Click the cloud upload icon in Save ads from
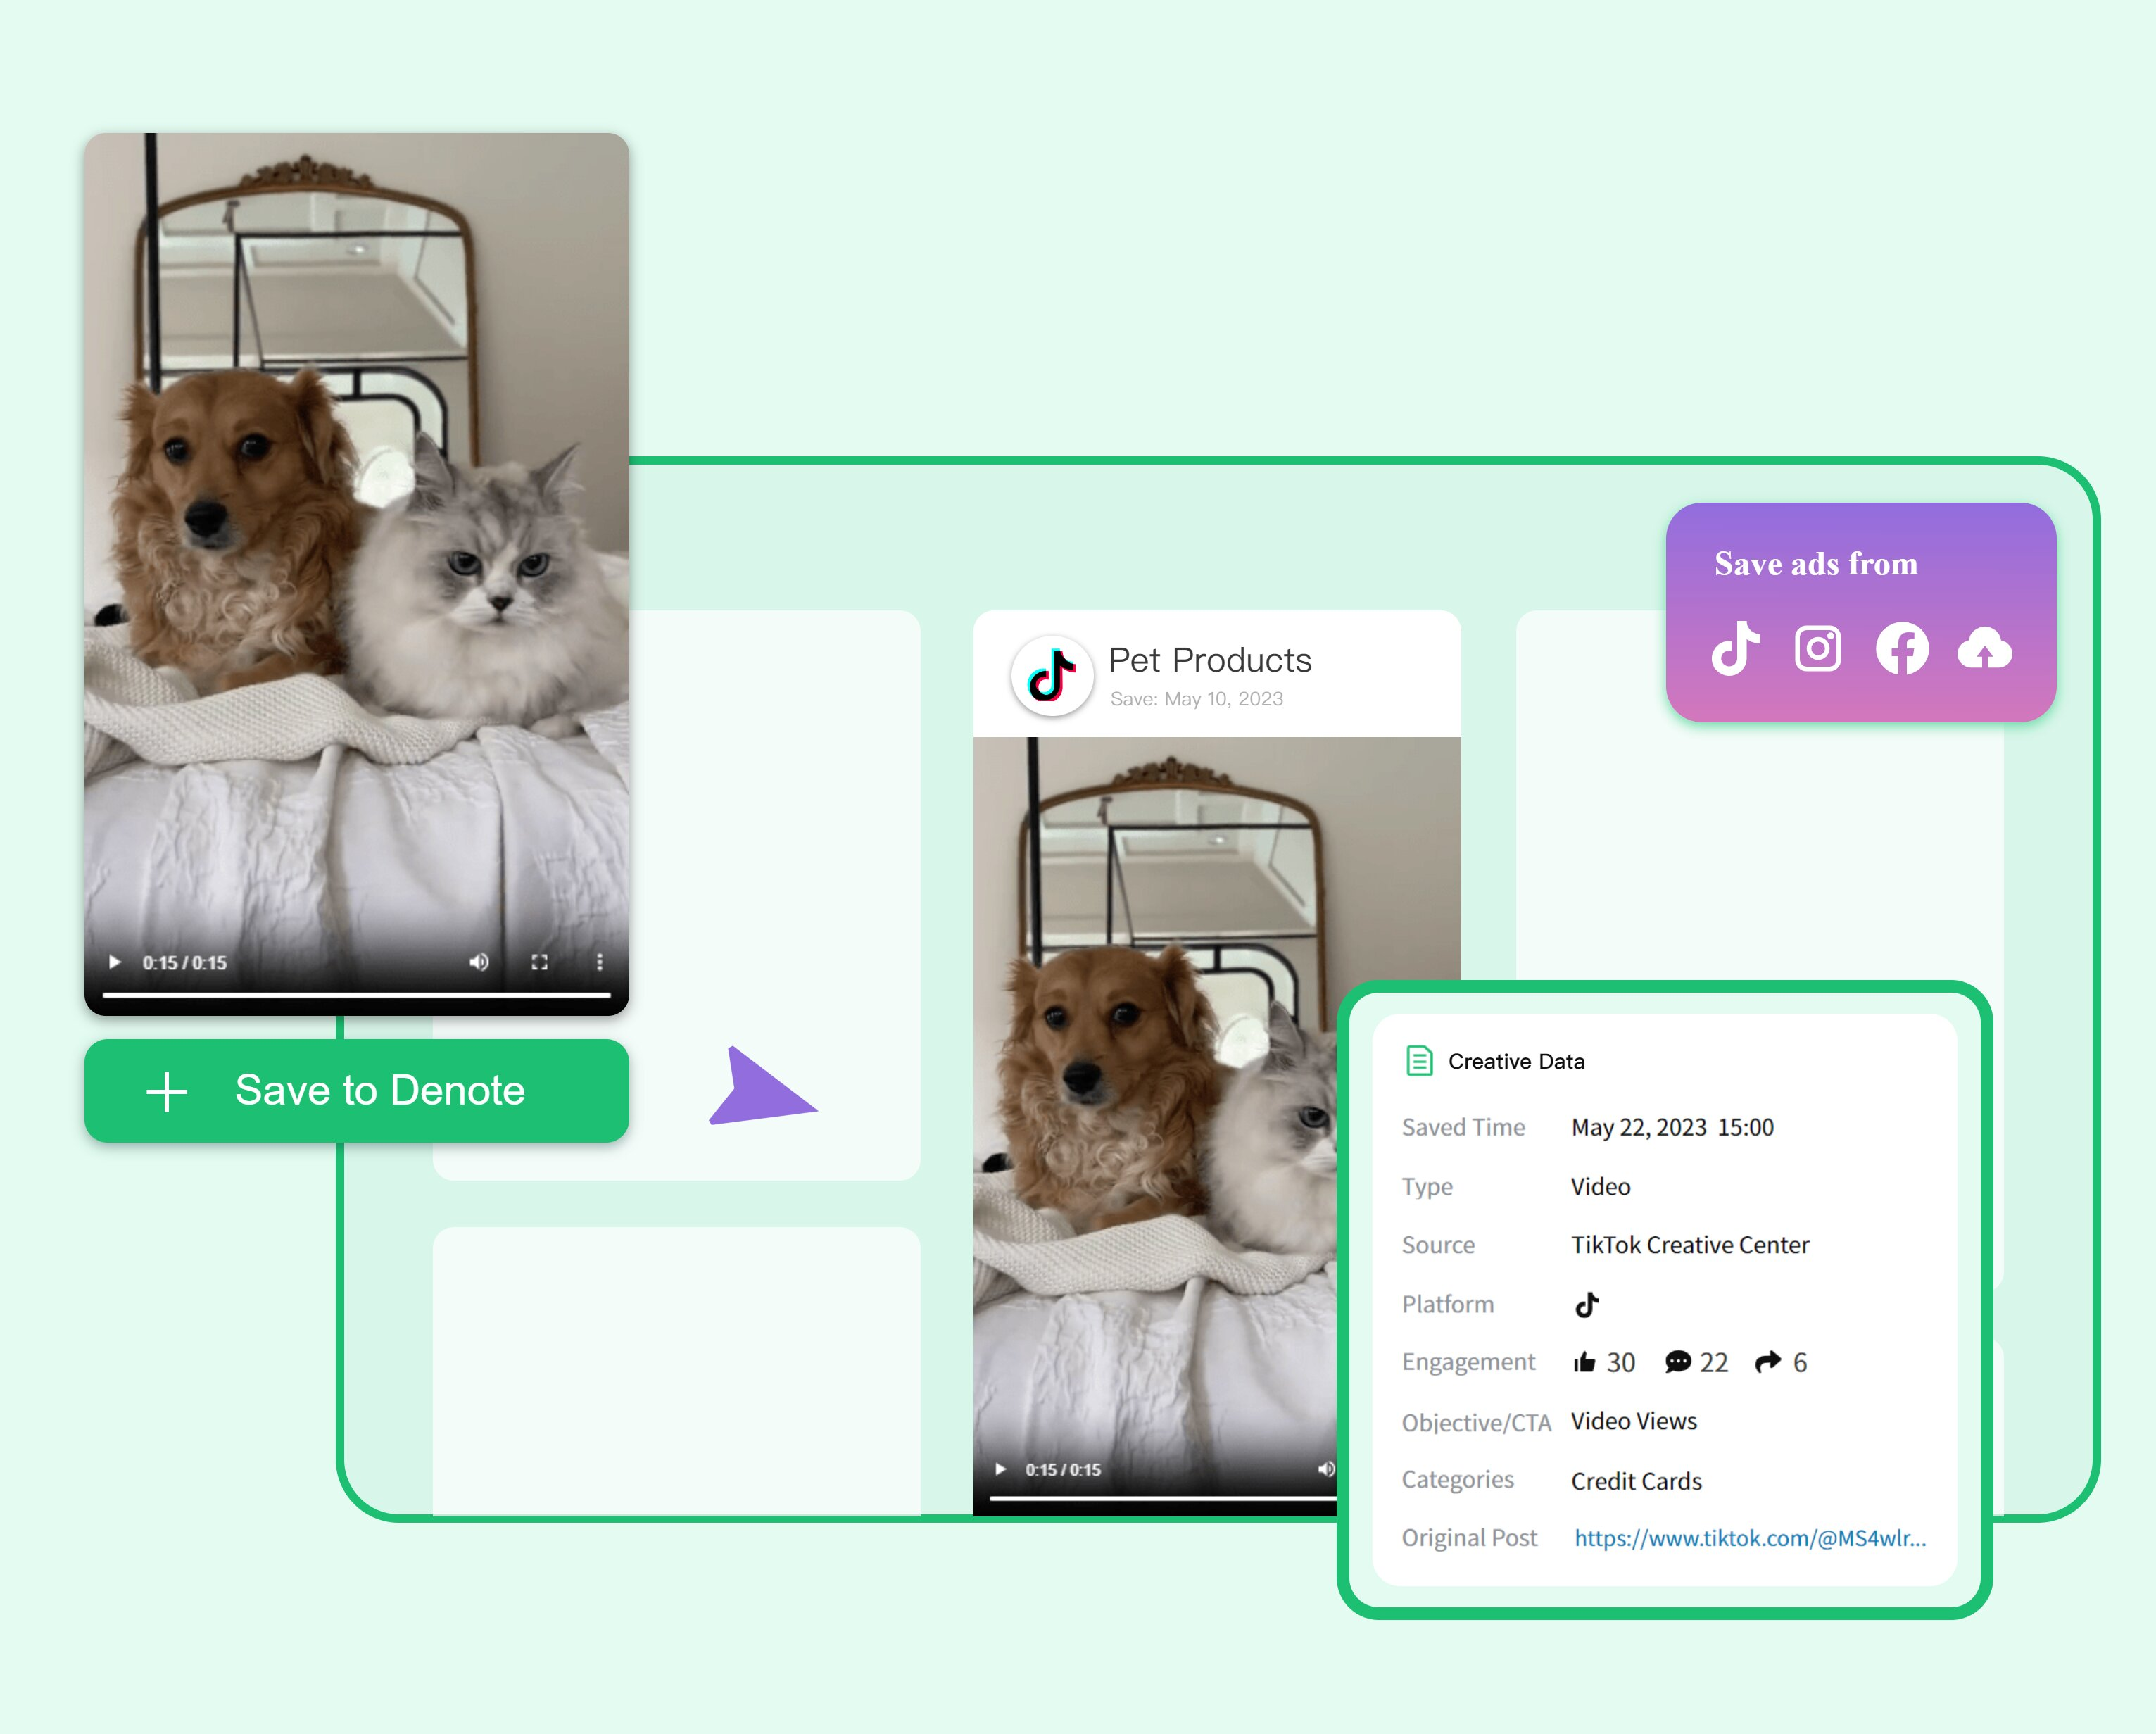 [1985, 649]
